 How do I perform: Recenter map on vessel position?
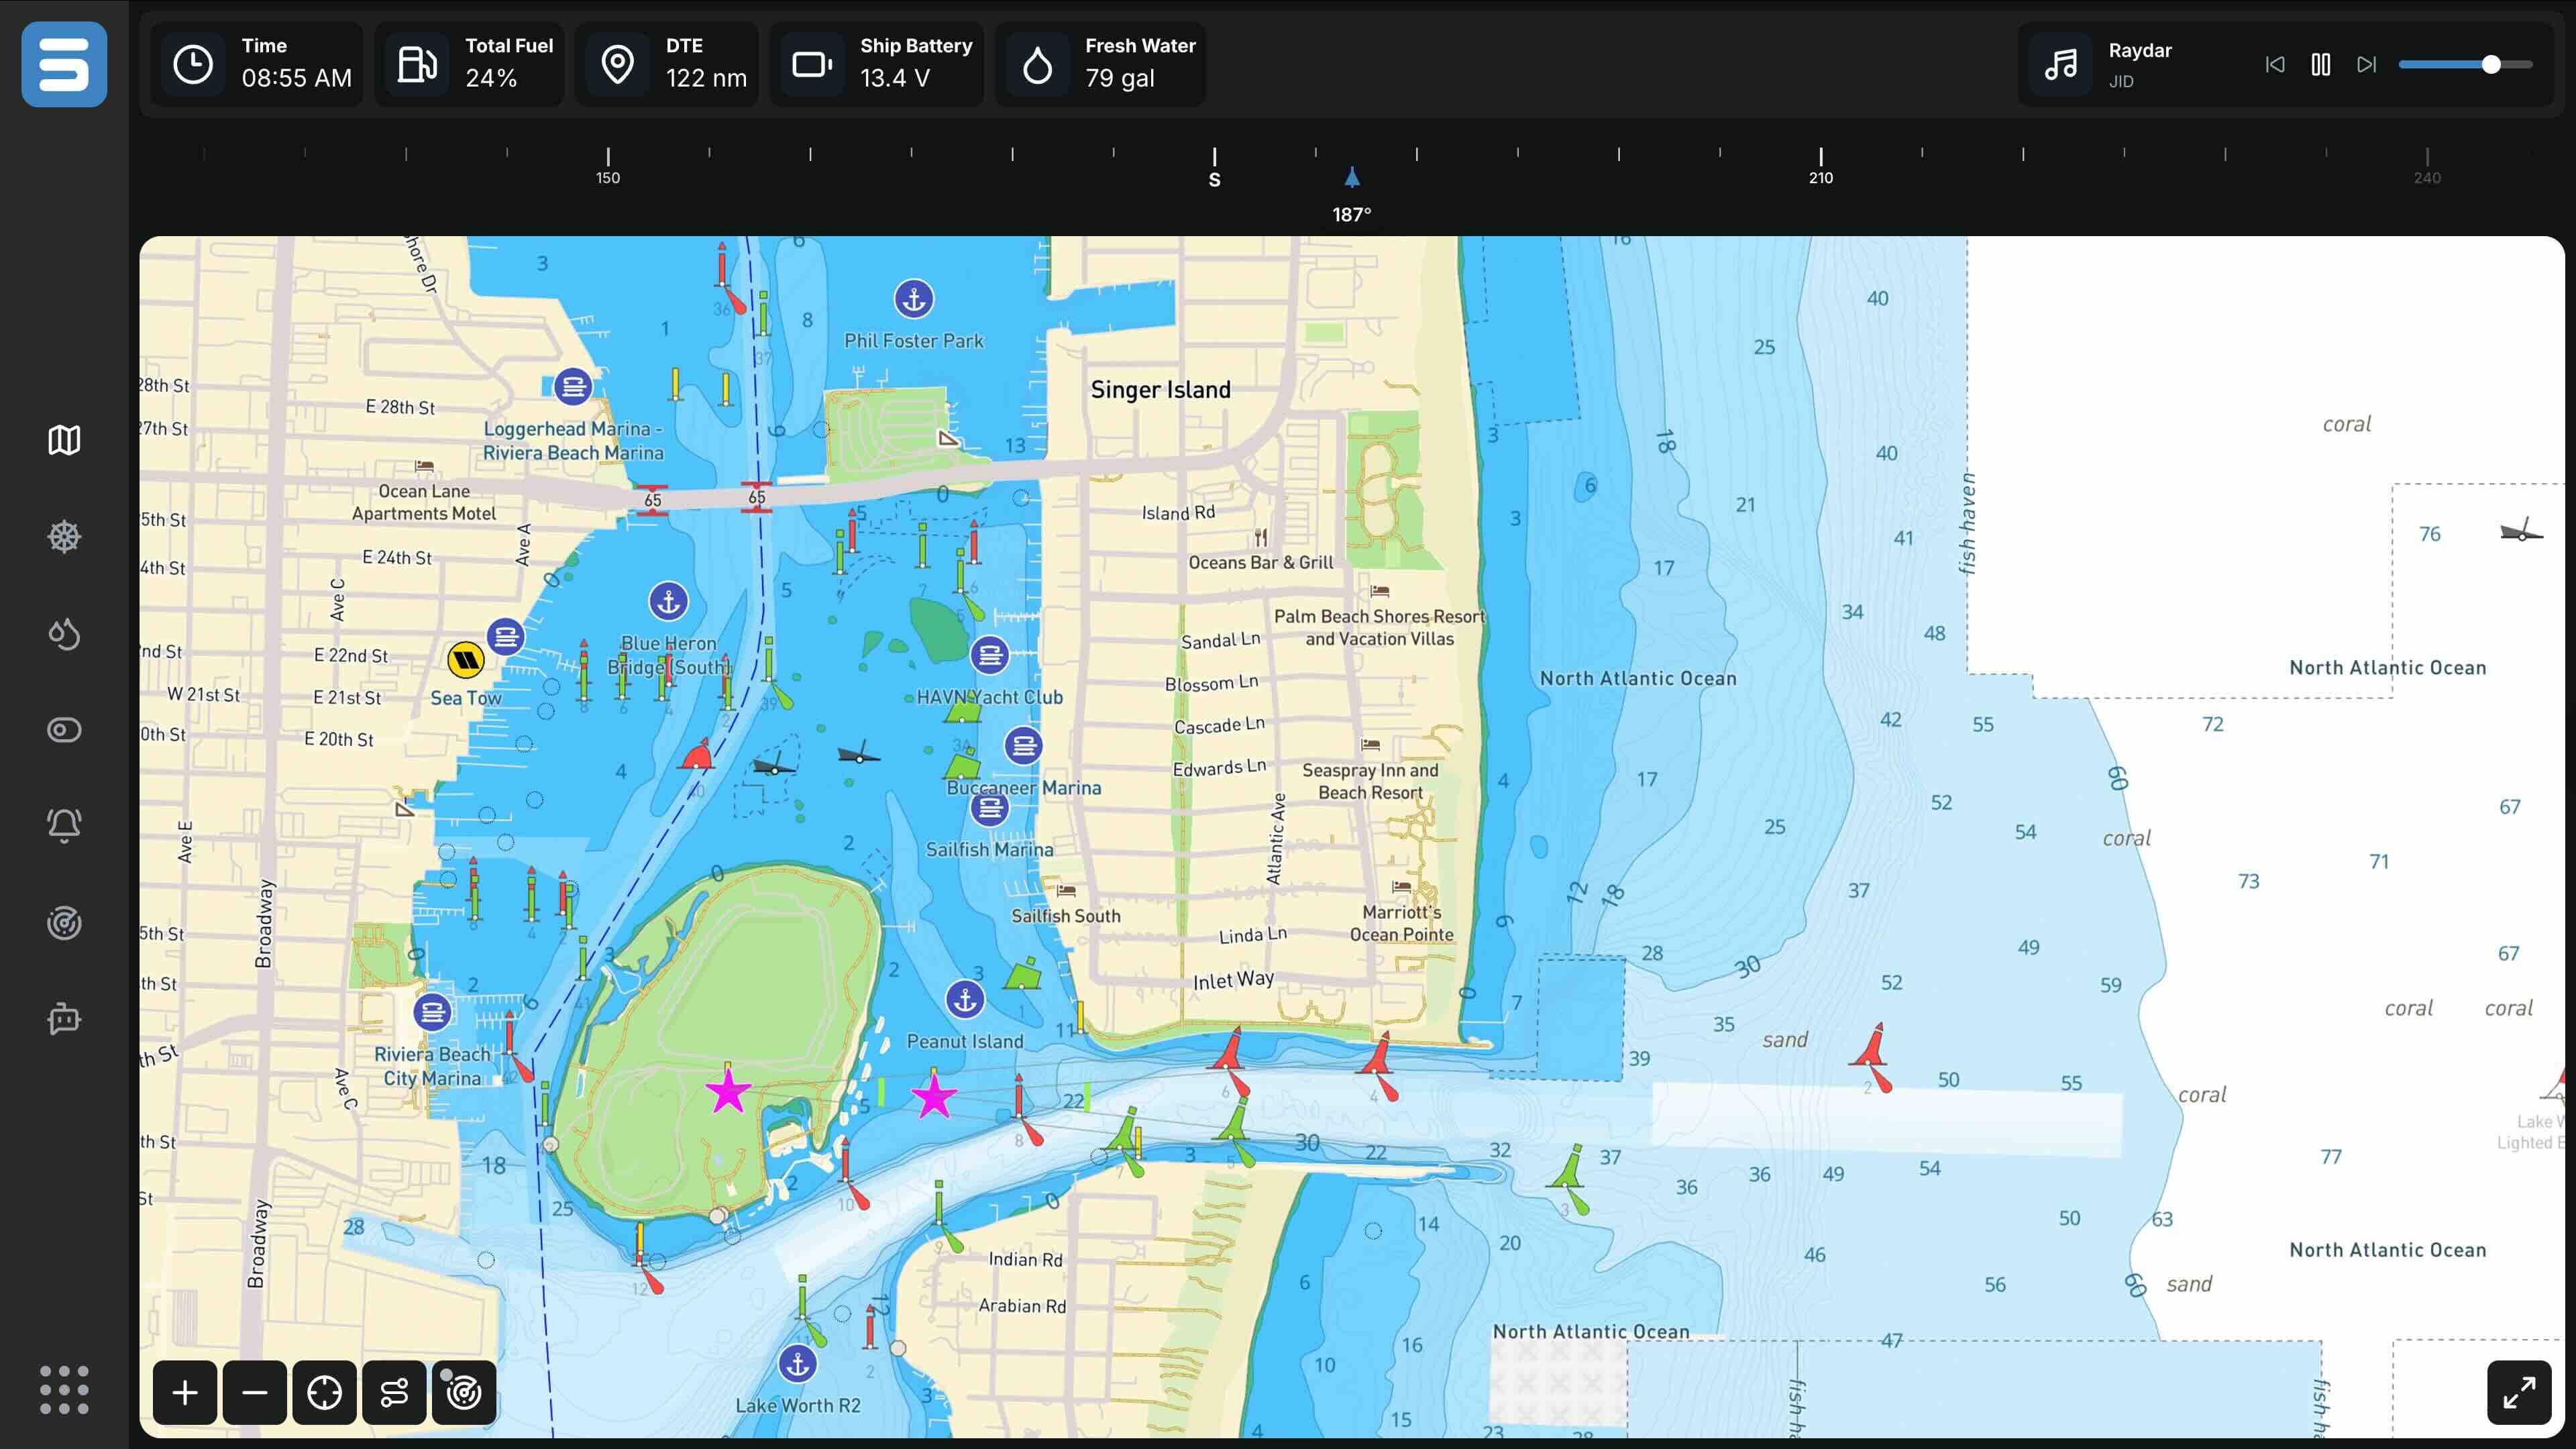pos(324,1392)
